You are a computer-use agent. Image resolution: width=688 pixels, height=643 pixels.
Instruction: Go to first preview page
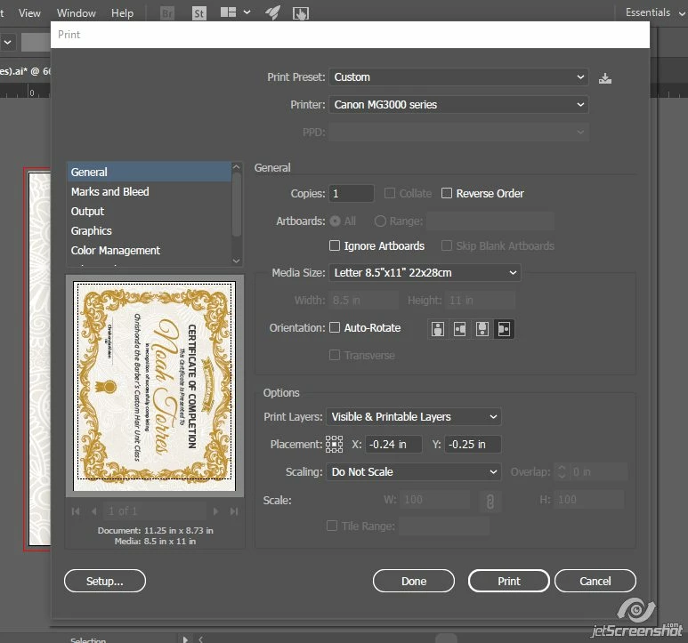[x=76, y=511]
